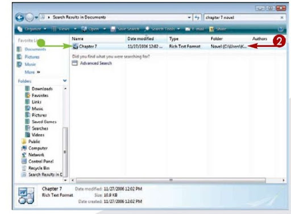This screenshot has width=291, height=214.
Task: Open Pictures in Favorite Links
Action: click(x=32, y=57)
